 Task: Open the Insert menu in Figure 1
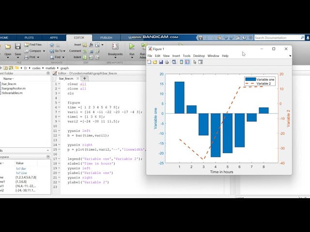coord(176,56)
